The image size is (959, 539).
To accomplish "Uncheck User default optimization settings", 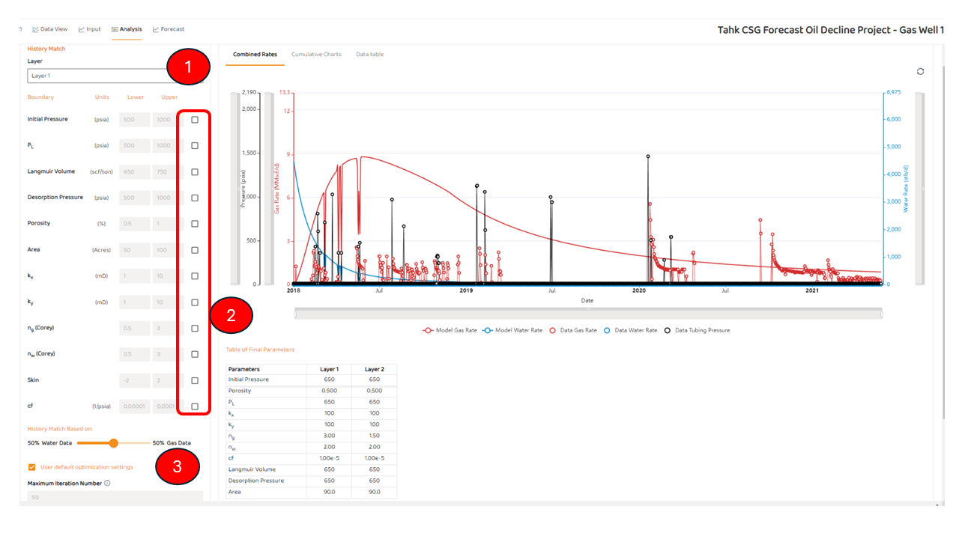I will click(x=32, y=467).
